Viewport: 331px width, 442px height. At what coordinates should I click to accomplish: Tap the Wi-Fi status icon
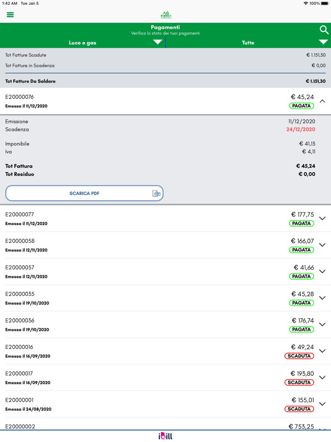point(305,3)
